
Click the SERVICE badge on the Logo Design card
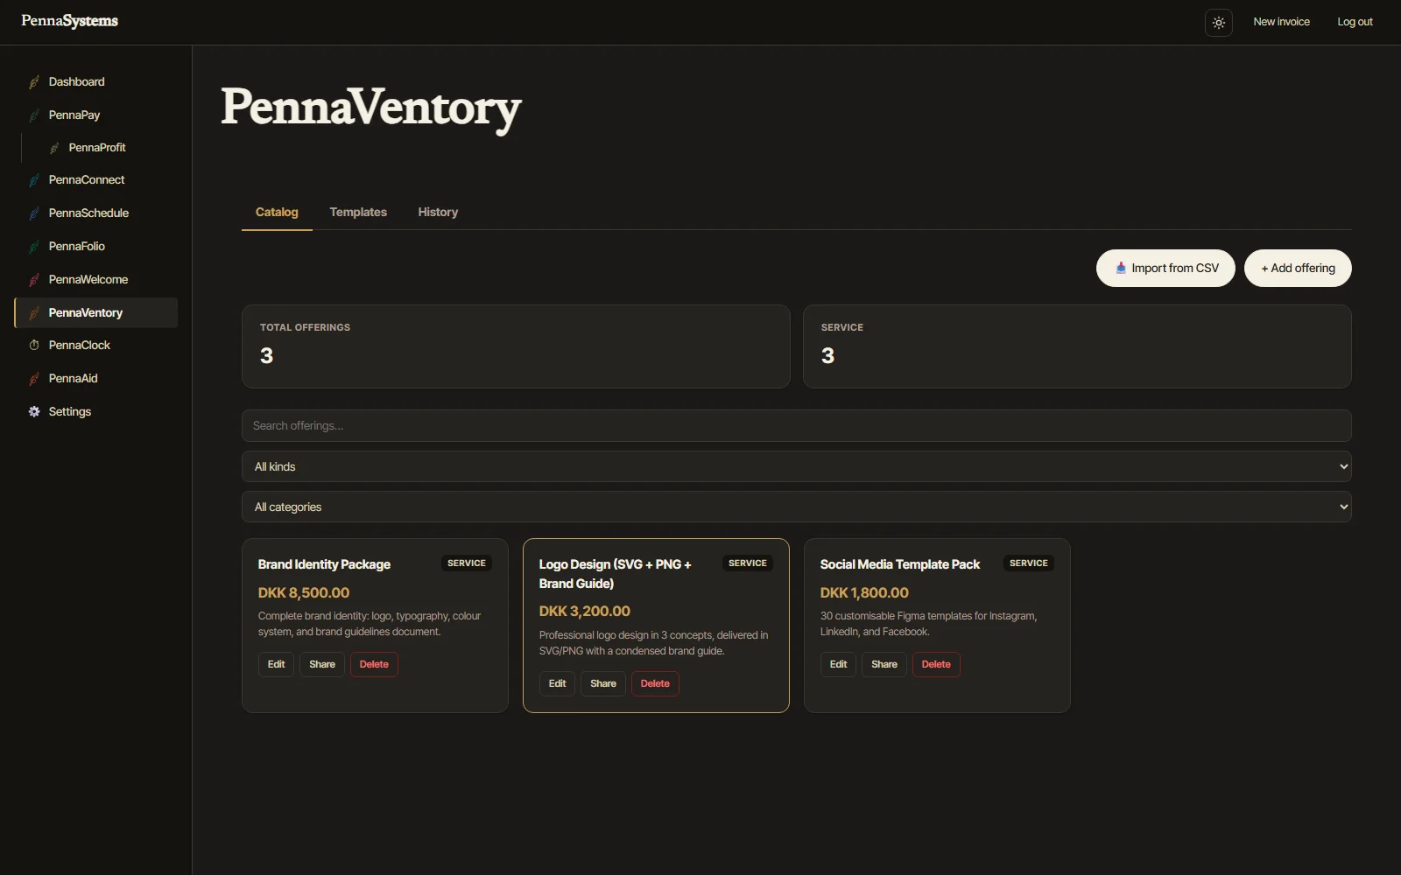click(748, 563)
